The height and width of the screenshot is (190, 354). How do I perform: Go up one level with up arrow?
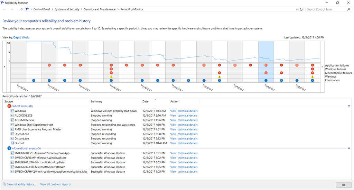22,9
